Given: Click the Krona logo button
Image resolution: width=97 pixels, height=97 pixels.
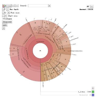Looking at the screenshot, I should (x=7, y=6).
